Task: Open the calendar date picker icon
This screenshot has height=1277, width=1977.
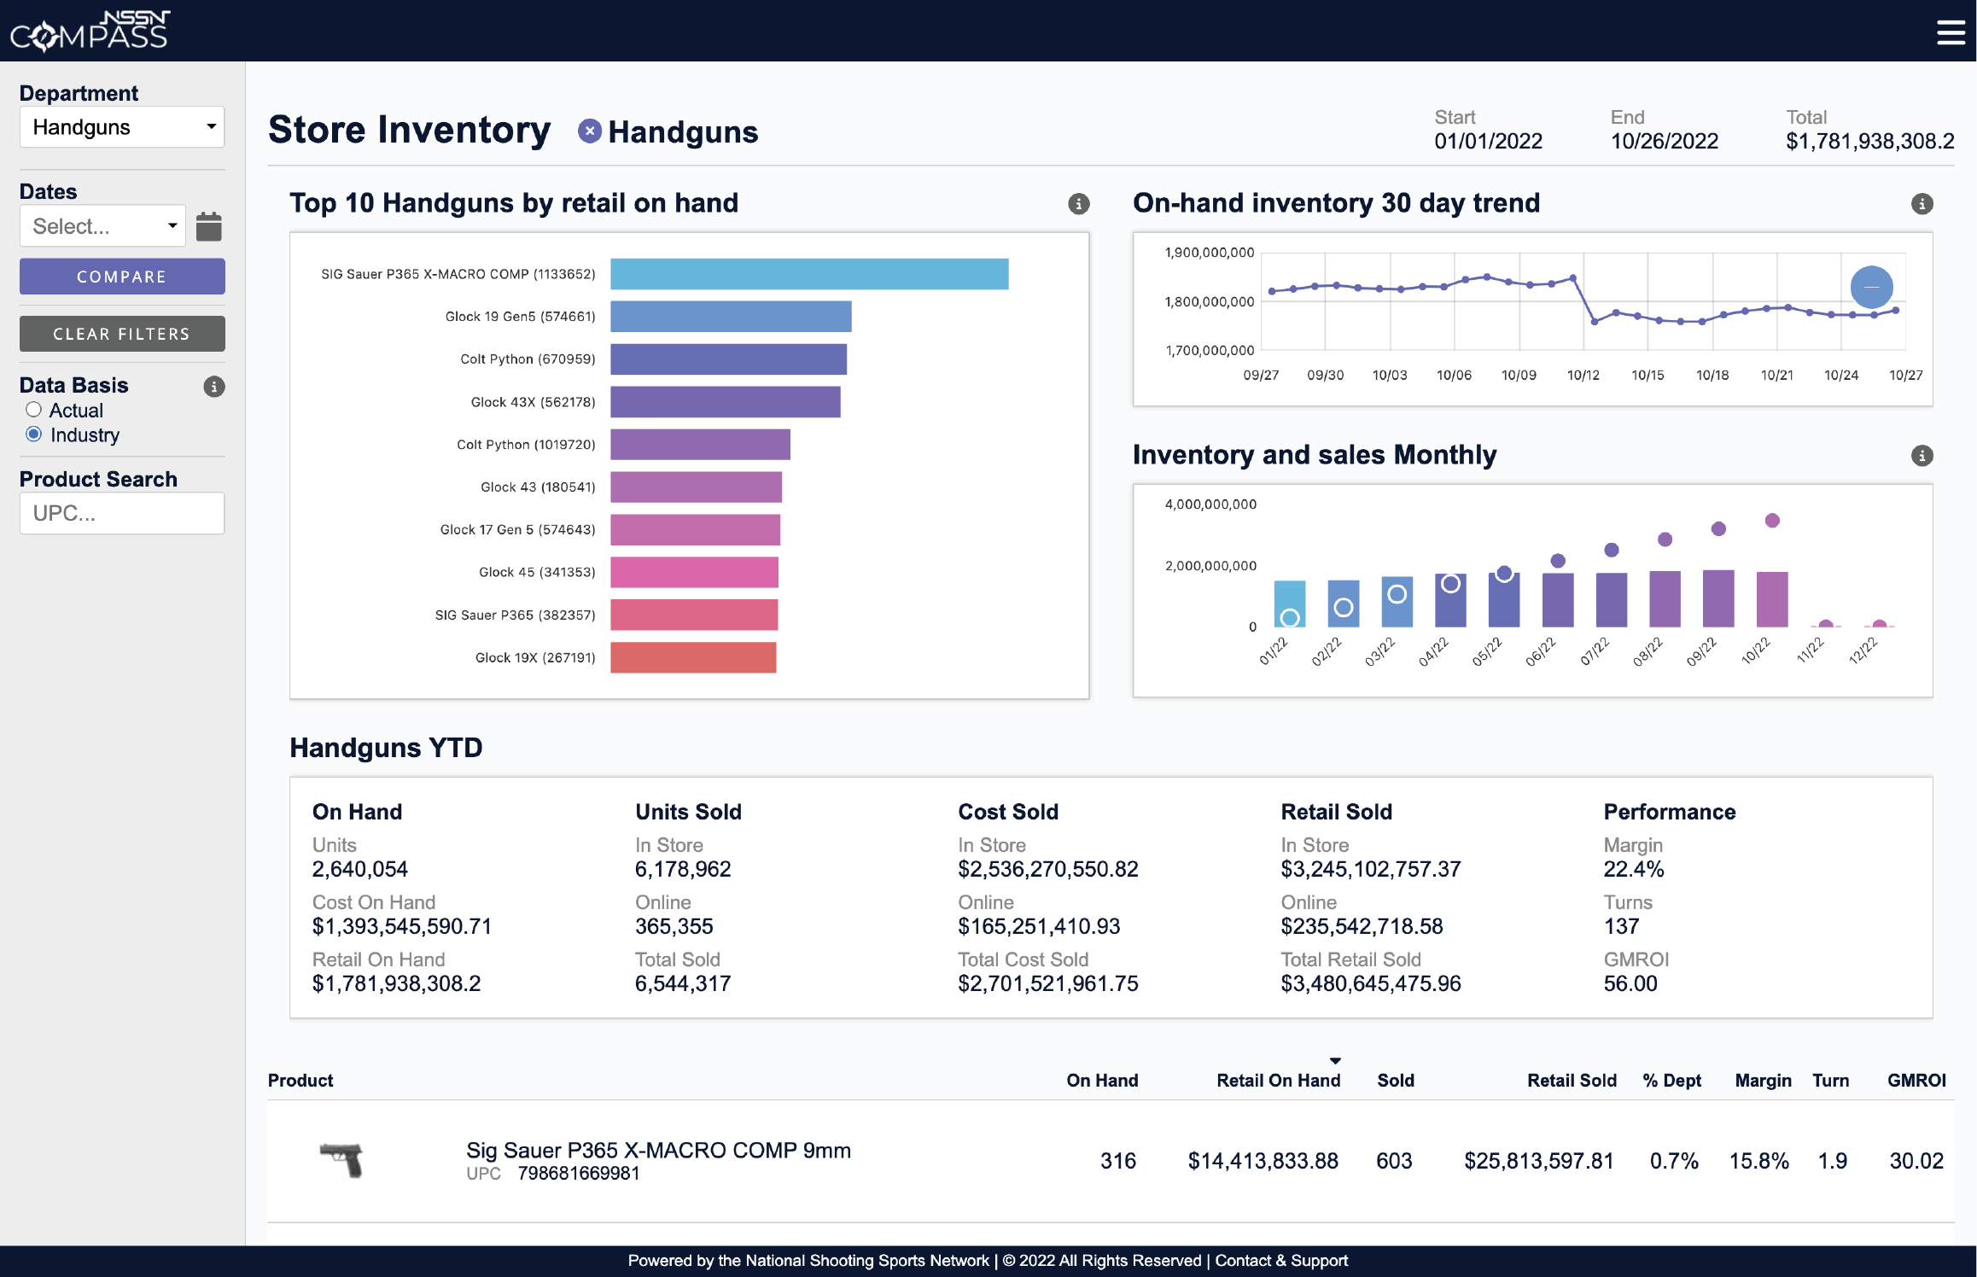Action: click(208, 226)
